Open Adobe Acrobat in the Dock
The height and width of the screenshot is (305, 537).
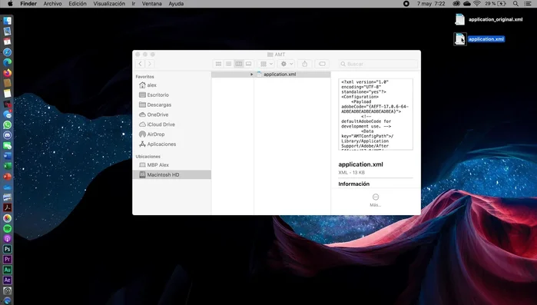[7, 207]
